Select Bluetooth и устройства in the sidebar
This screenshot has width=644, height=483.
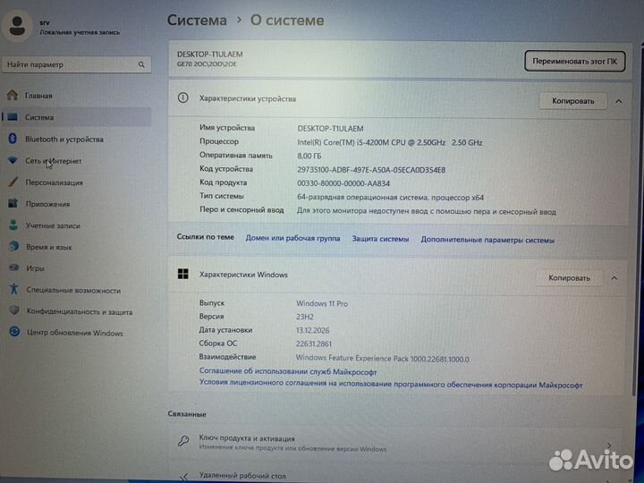coord(64,140)
